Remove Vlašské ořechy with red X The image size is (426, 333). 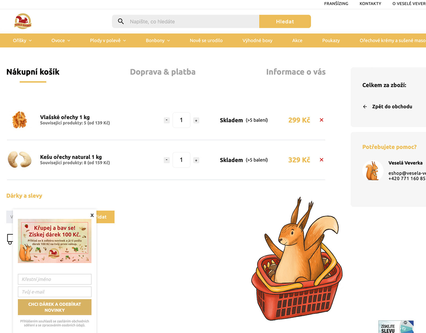pos(322,120)
